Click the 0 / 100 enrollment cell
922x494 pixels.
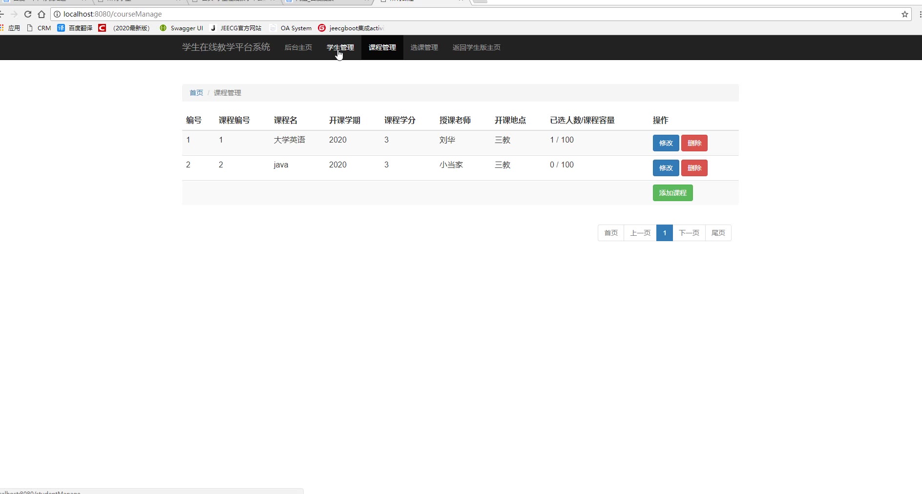tap(562, 165)
